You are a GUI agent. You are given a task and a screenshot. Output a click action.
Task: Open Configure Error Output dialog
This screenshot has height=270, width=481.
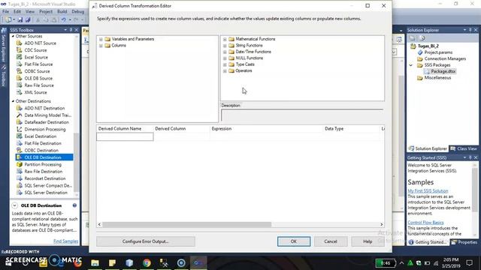coord(145,241)
